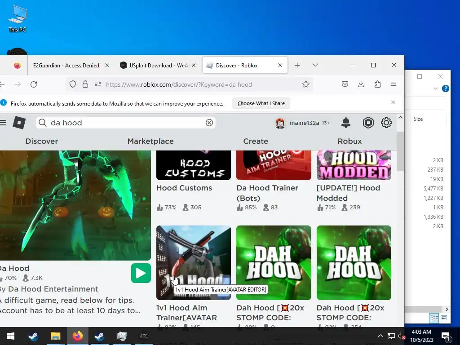The width and height of the screenshot is (460, 345).
Task: Open Firefox extensions menu
Action: coord(377,84)
